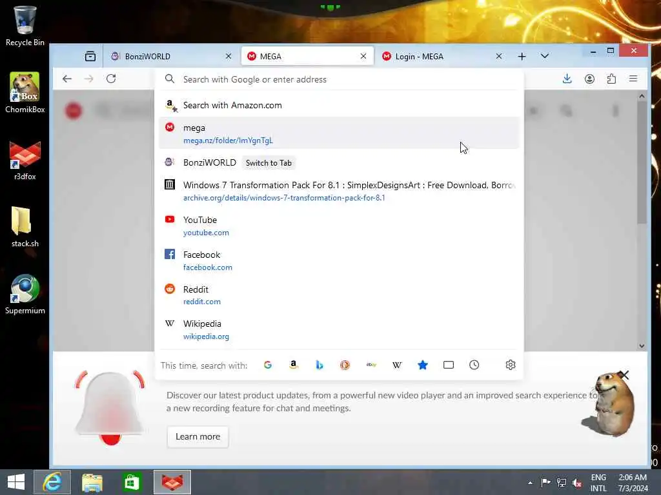
Task: Click the ENG INTL language indicator
Action: (x=598, y=483)
